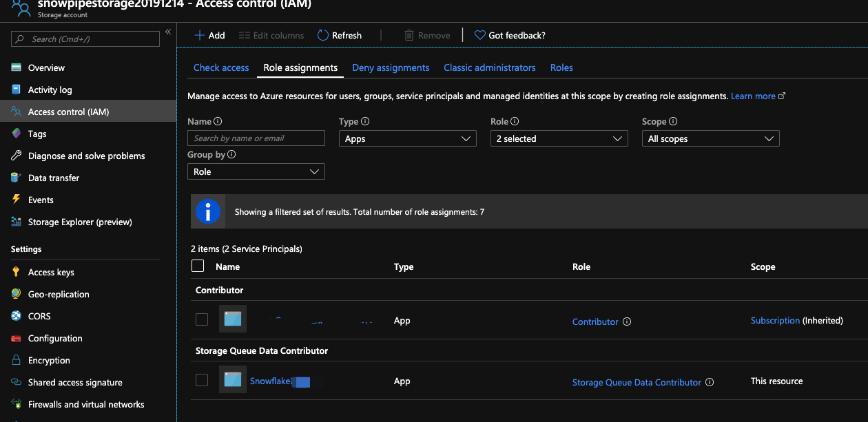Check the Contributor row checkbox

coord(202,319)
